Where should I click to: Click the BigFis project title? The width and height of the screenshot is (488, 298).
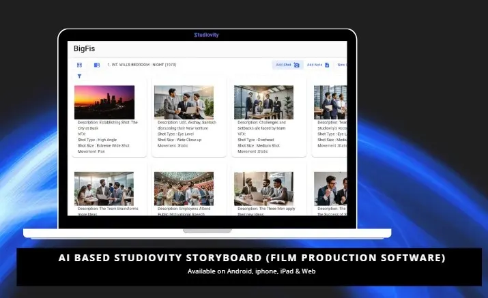coord(85,48)
